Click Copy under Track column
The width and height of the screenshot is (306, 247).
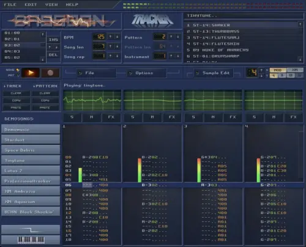[16, 100]
